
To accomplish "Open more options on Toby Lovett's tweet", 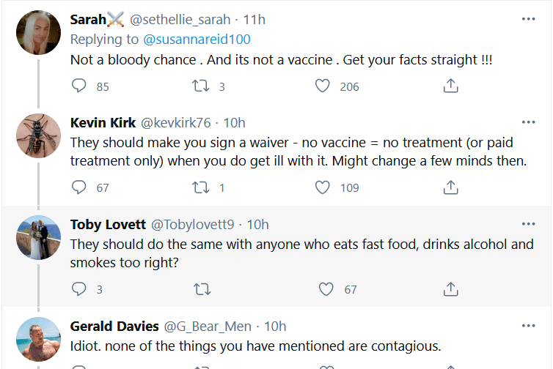I will 529,223.
